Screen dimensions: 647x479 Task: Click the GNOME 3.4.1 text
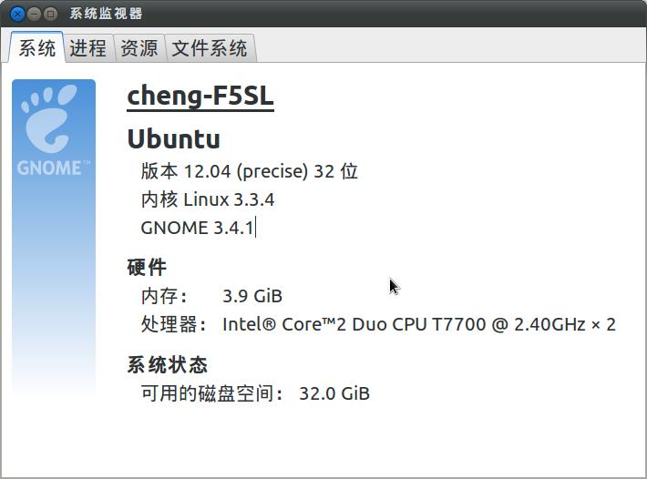point(197,228)
